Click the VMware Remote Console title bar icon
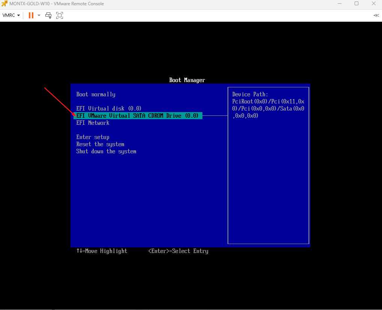 tap(4, 4)
